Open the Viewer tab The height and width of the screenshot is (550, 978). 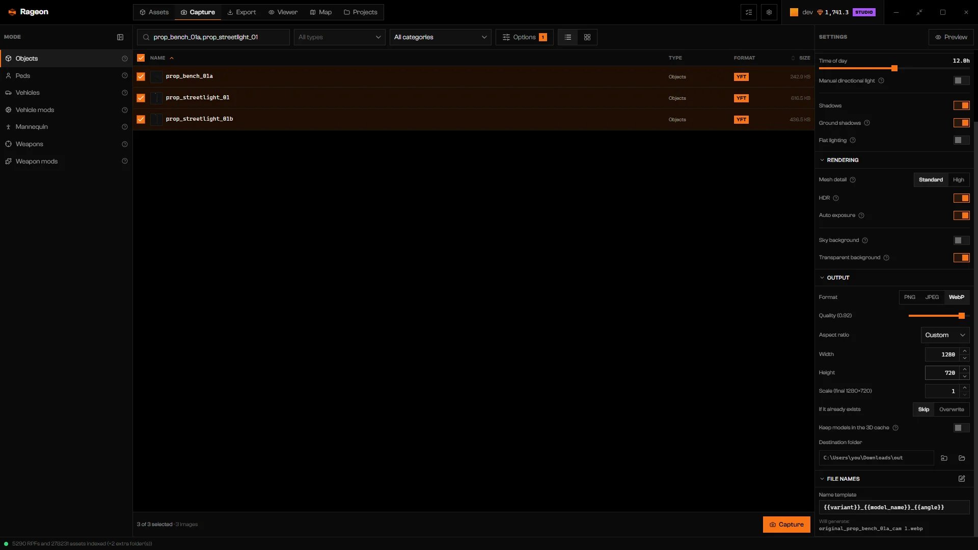click(283, 12)
